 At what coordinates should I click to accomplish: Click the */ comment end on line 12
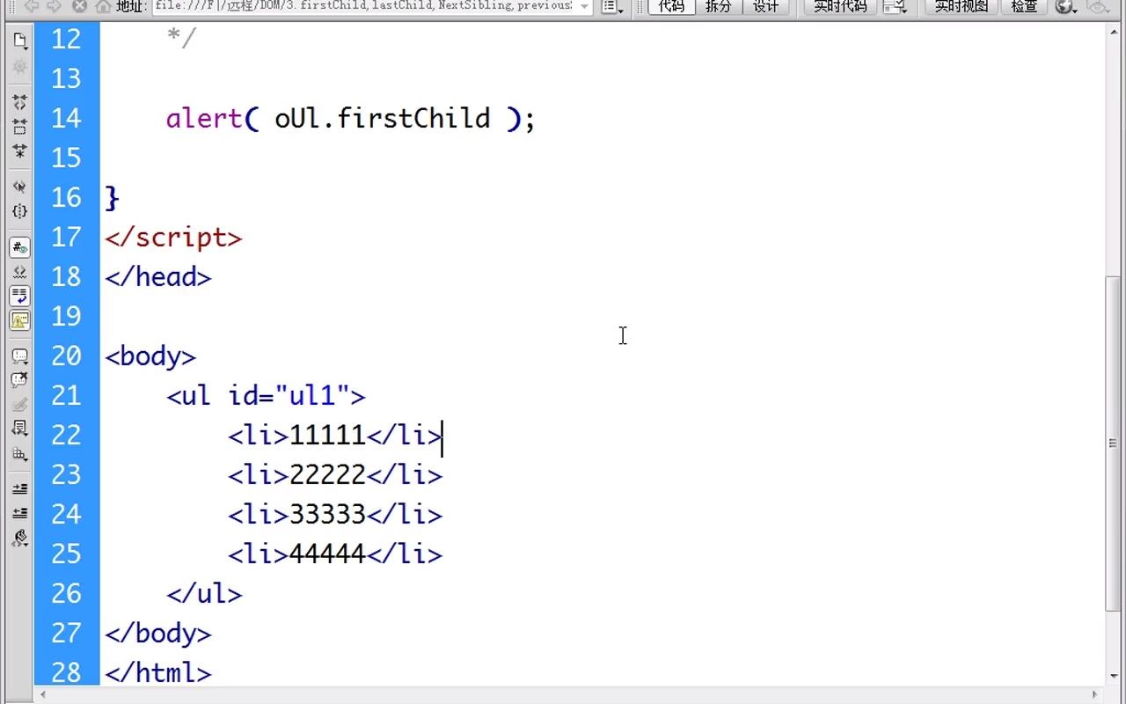tap(180, 39)
